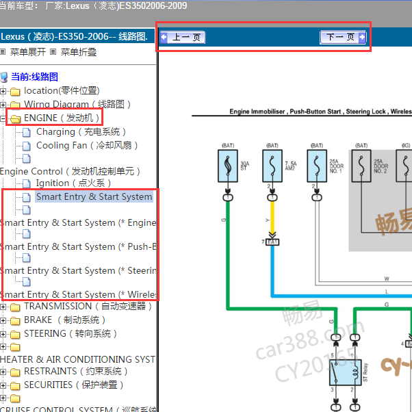Click BRAKE folder icon

click(x=15, y=321)
